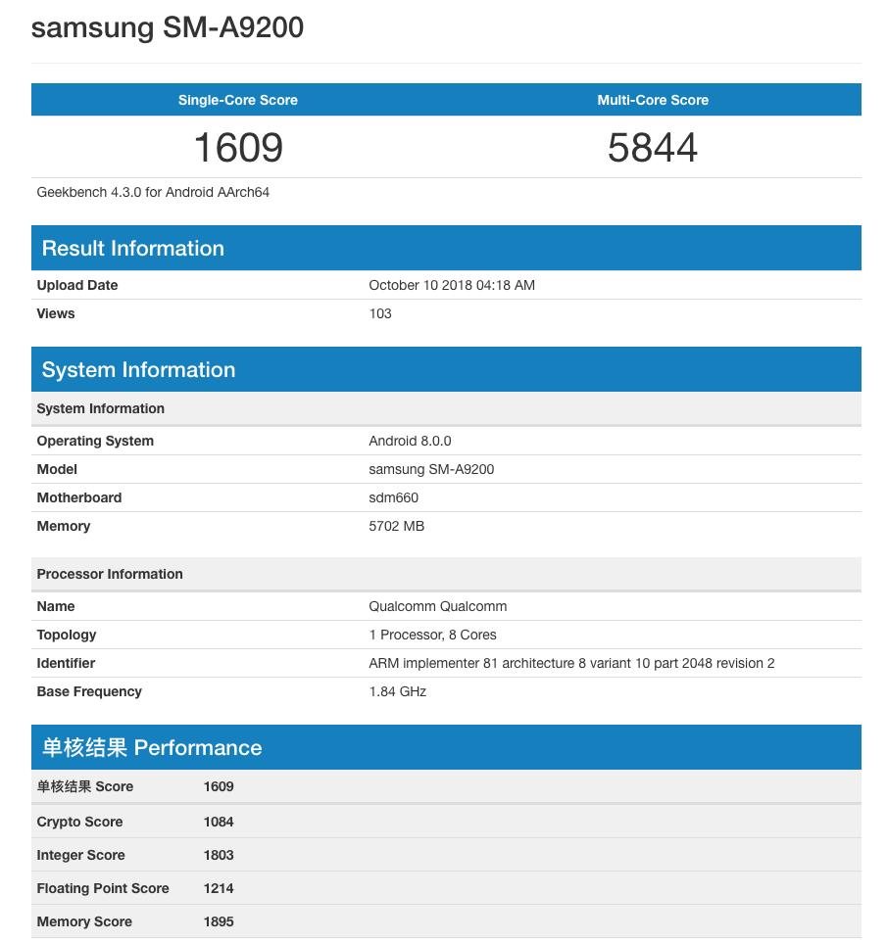
Task: Select the Multi-Core Score column header
Action: pos(653,100)
